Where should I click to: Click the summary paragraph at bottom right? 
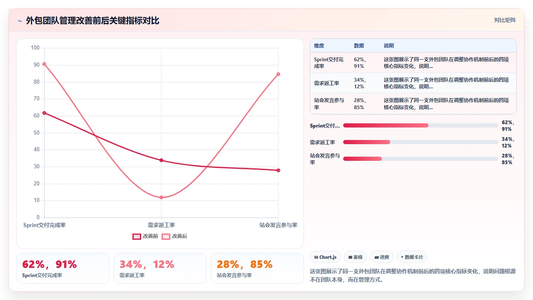pyautogui.click(x=413, y=275)
